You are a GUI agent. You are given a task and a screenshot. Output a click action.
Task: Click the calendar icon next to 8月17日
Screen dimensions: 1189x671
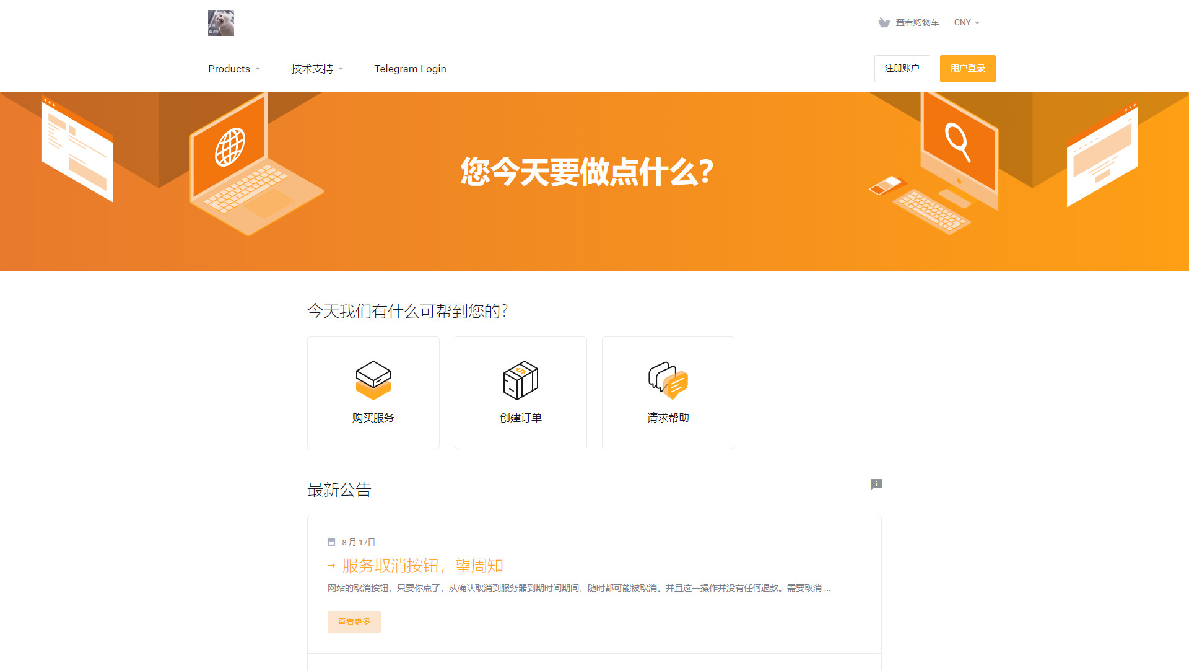pyautogui.click(x=331, y=542)
